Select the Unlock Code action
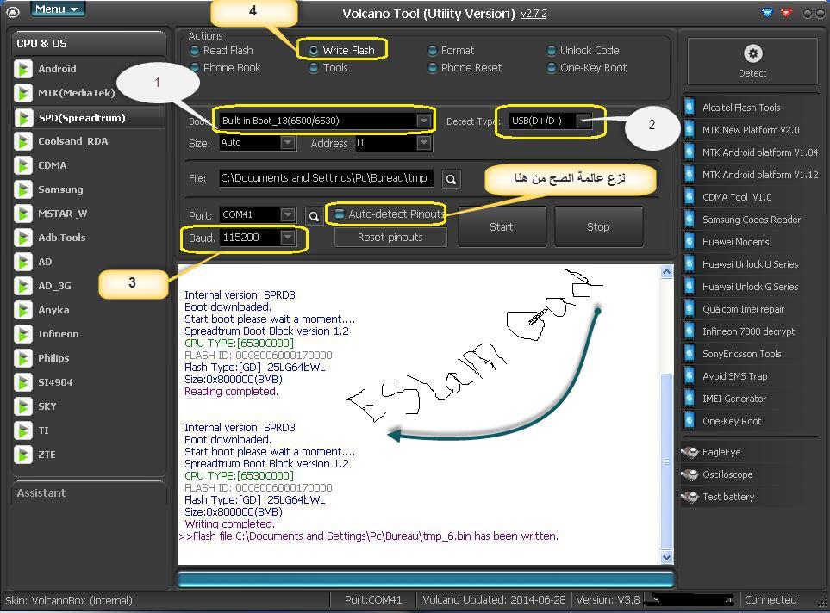This screenshot has height=613, width=830. pos(583,50)
